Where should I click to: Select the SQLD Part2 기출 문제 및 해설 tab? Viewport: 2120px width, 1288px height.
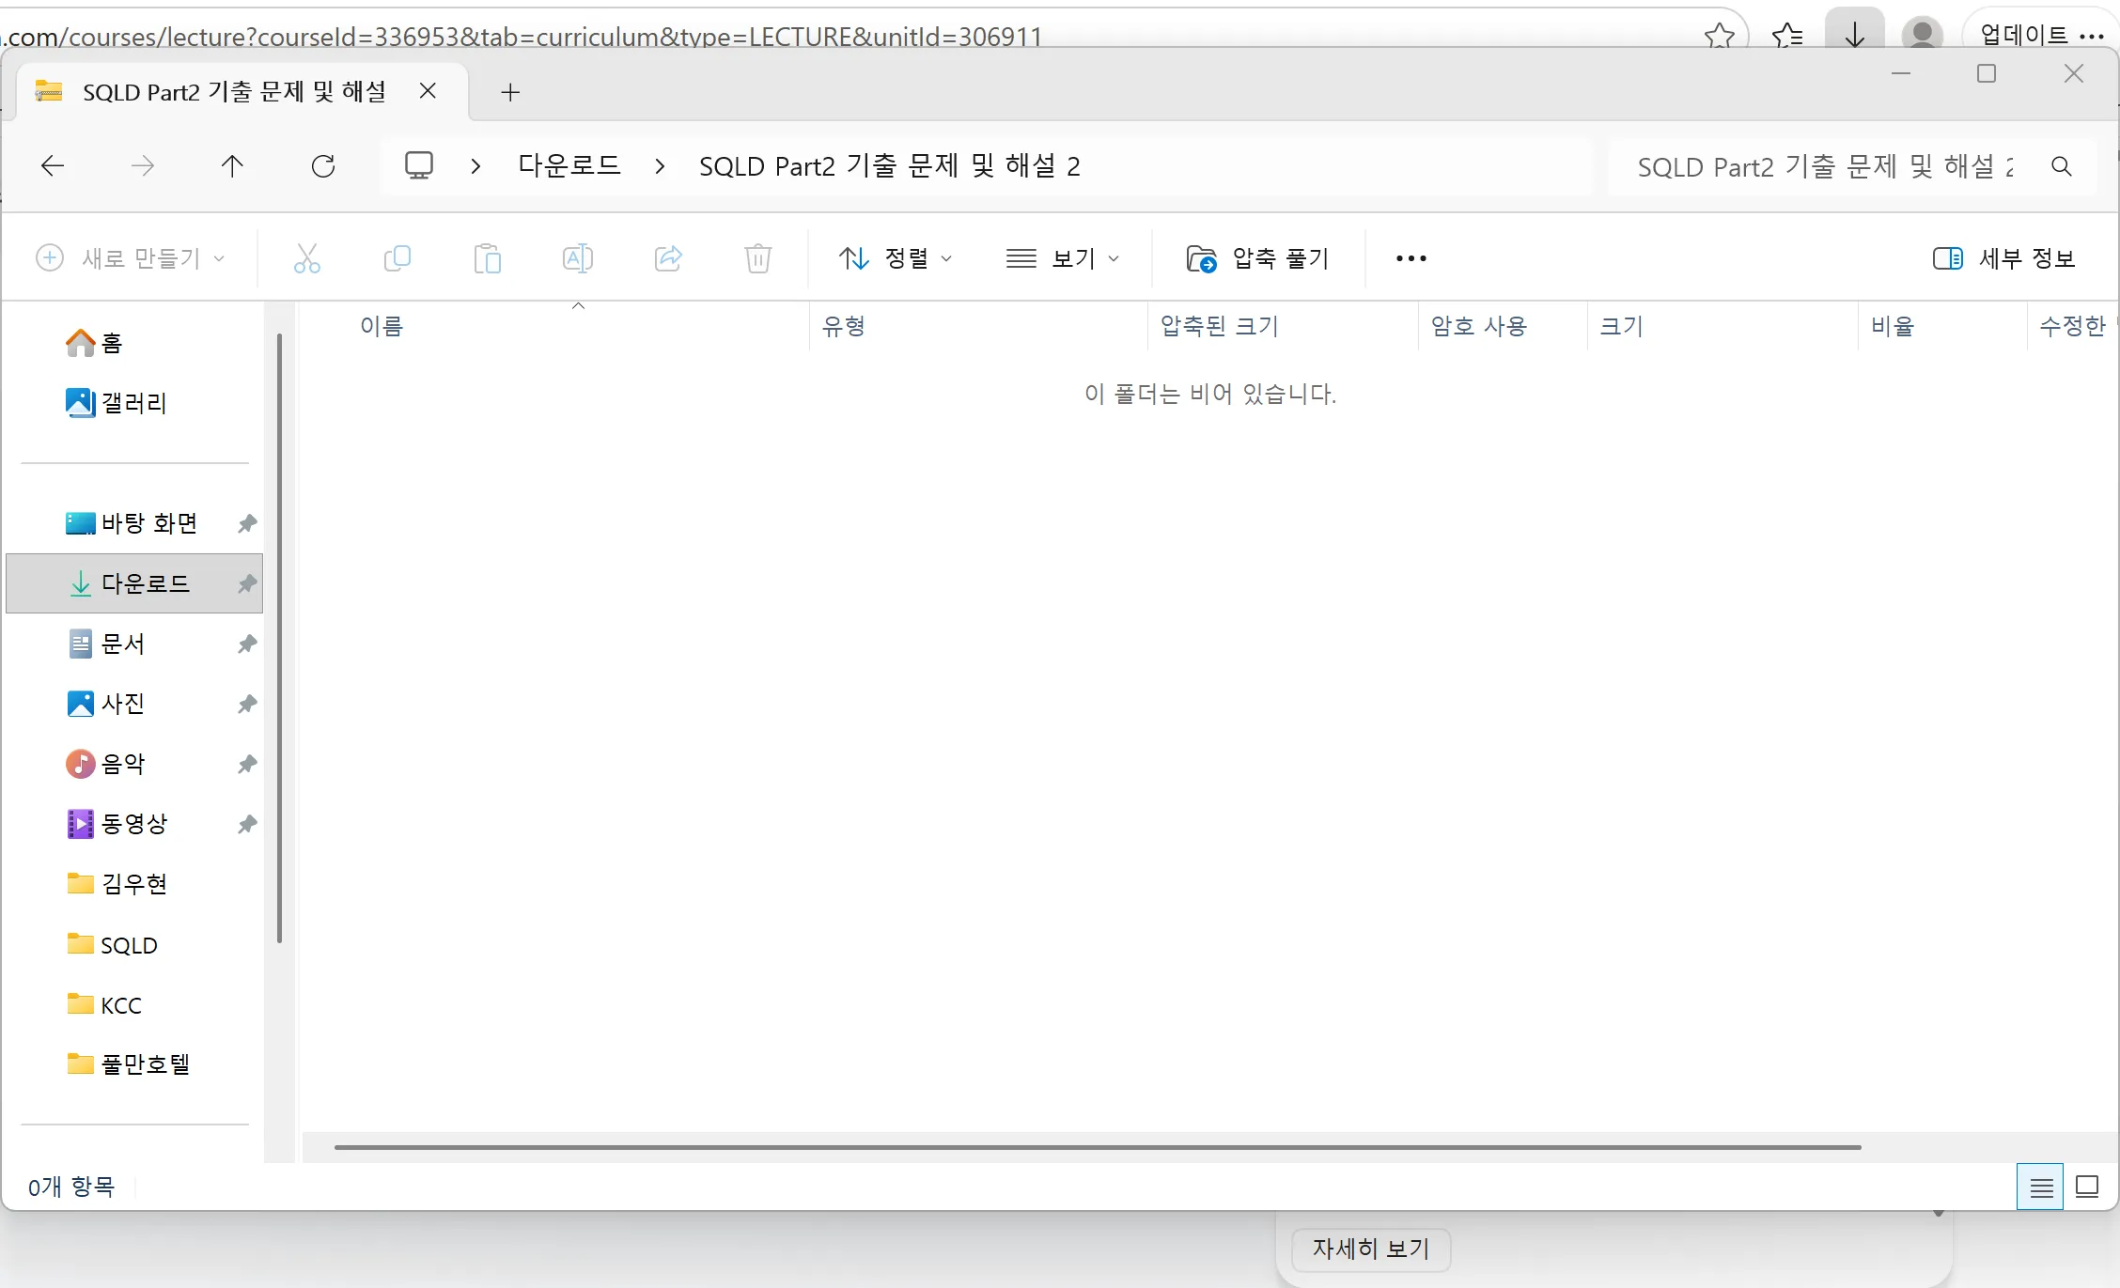pos(234,92)
